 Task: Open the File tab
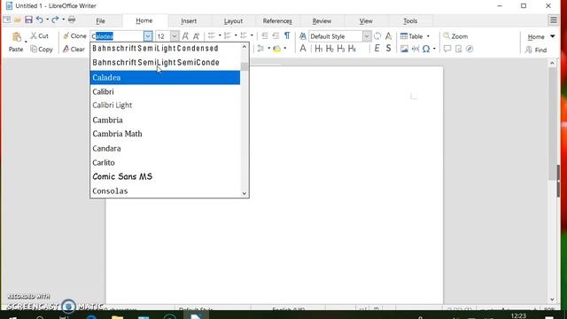(x=100, y=21)
